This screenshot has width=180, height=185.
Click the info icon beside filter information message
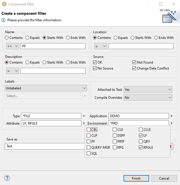(3, 20)
